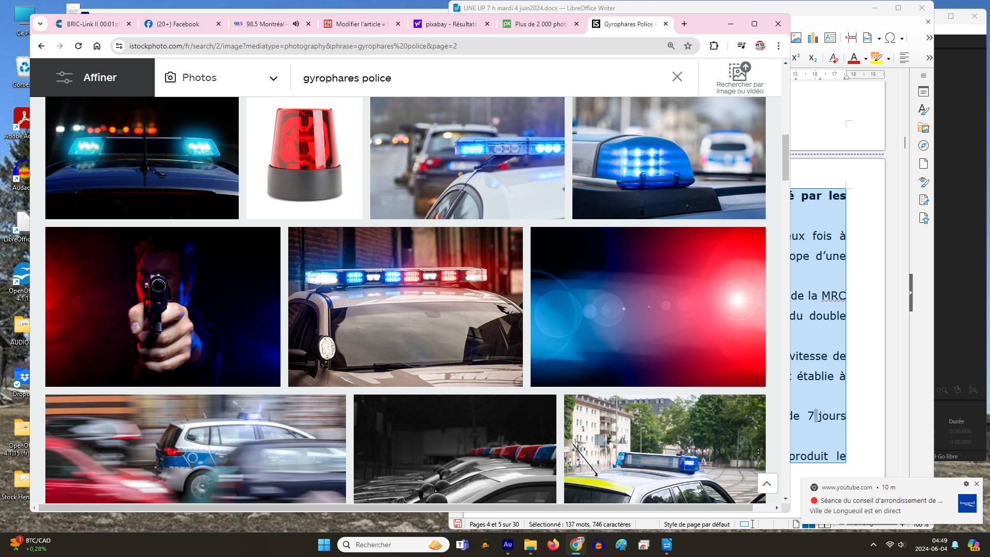The width and height of the screenshot is (990, 557).
Task: Click the Chrome reload page icon
Action: click(x=78, y=46)
